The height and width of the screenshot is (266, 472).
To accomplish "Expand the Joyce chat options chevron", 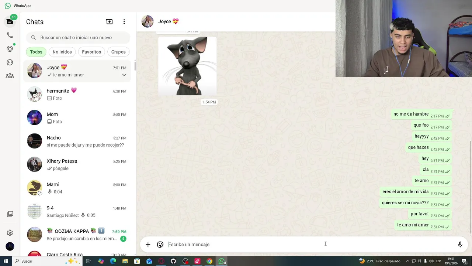I will point(124,75).
